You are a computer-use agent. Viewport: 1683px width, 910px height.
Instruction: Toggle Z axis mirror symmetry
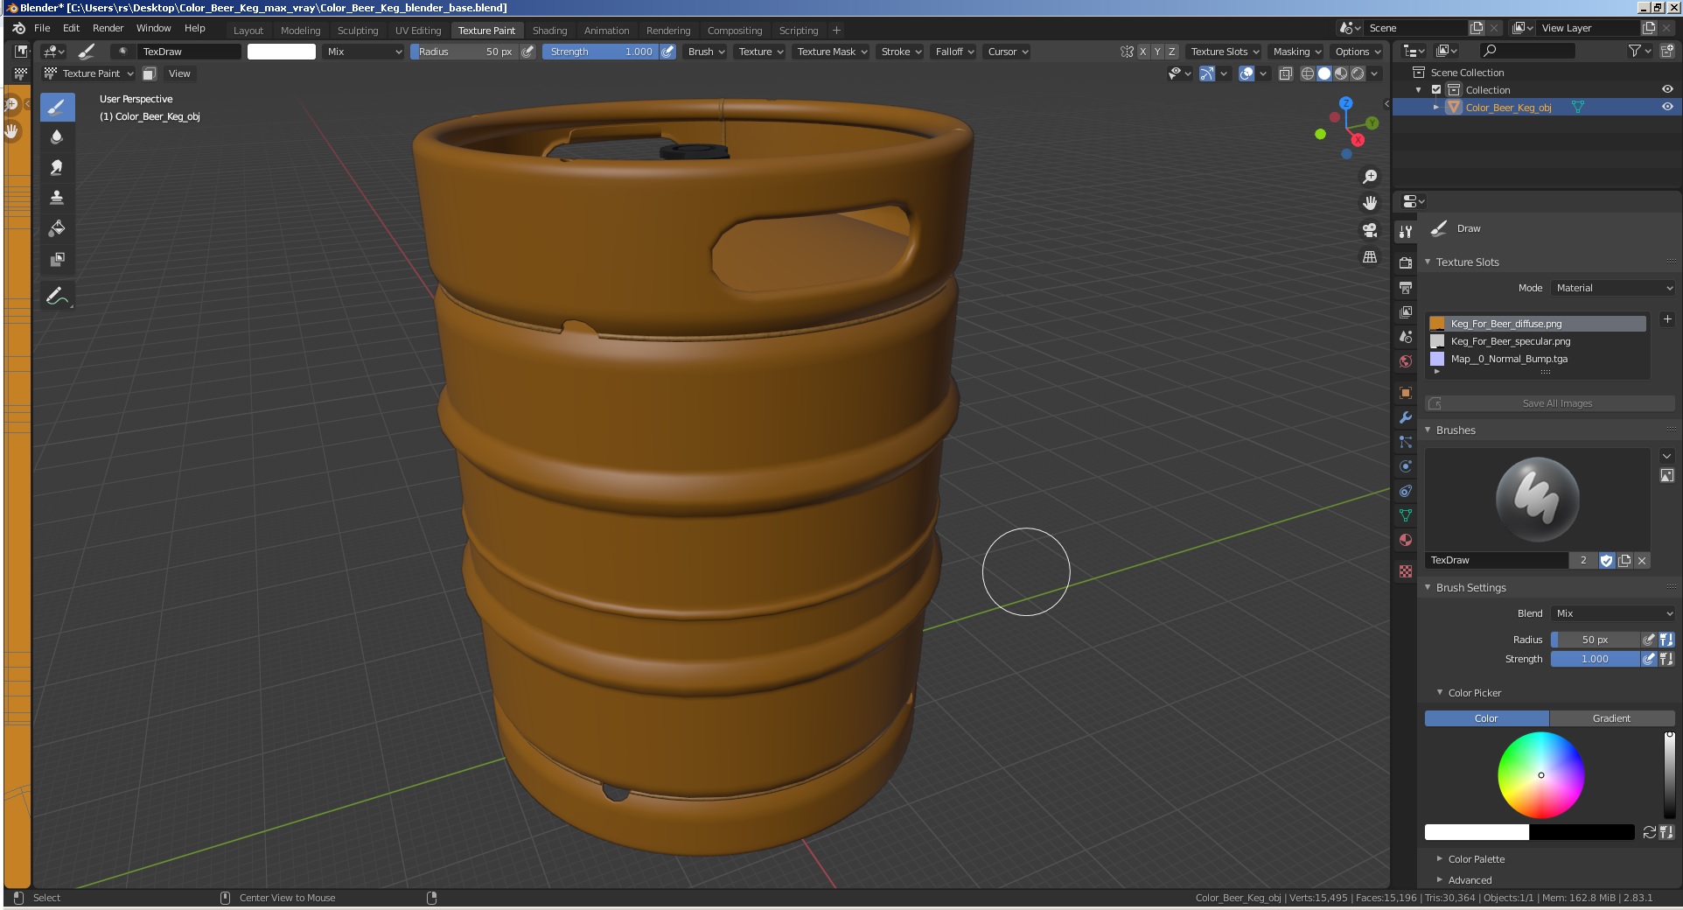(x=1172, y=52)
